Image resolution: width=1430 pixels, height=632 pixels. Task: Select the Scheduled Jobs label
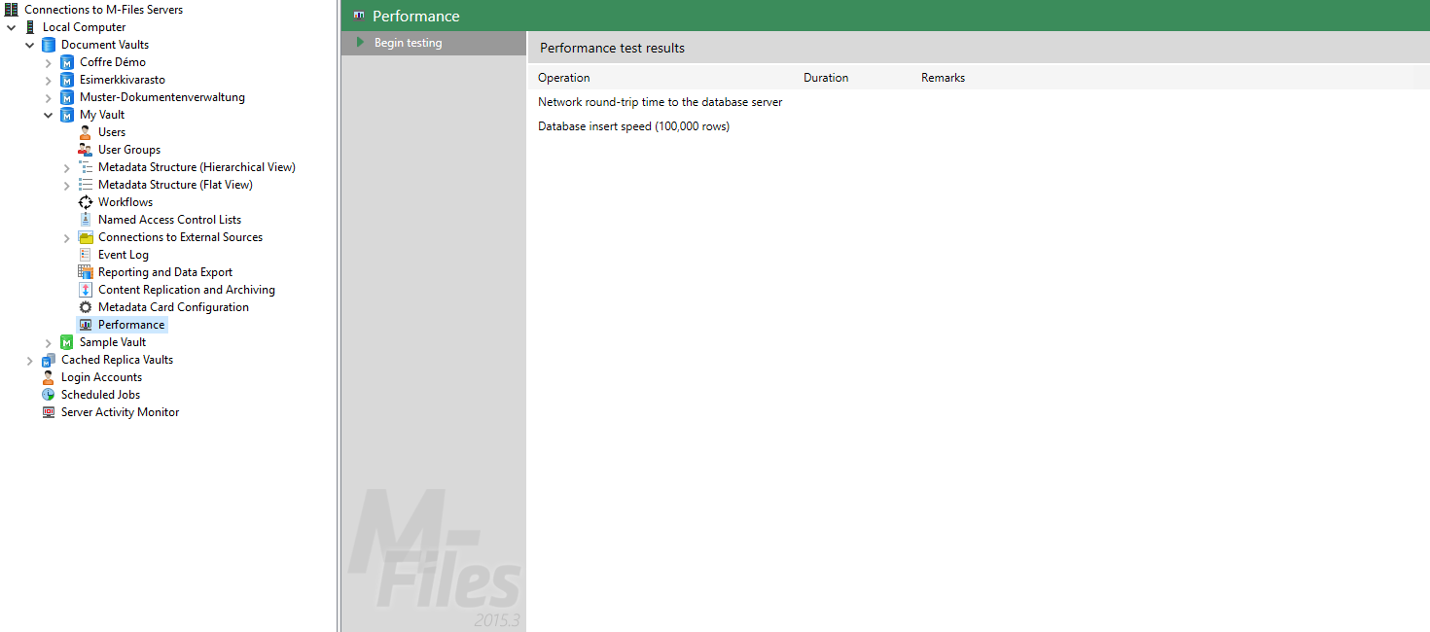[100, 395]
